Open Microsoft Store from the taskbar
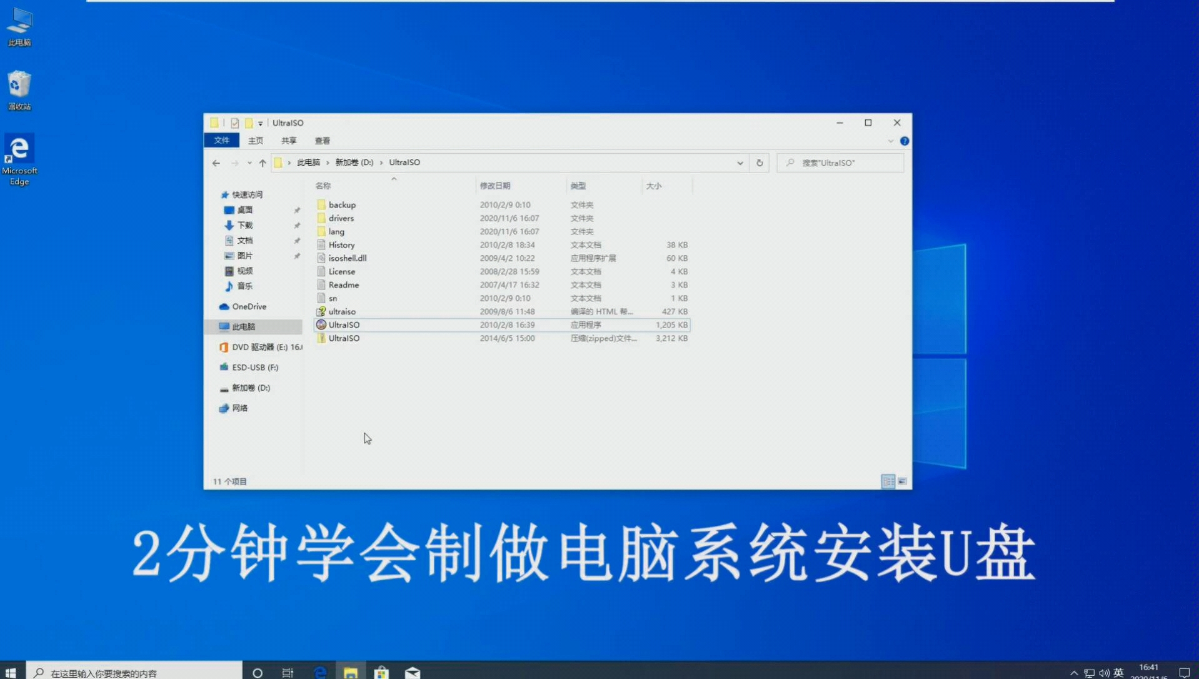The height and width of the screenshot is (679, 1199). (381, 672)
